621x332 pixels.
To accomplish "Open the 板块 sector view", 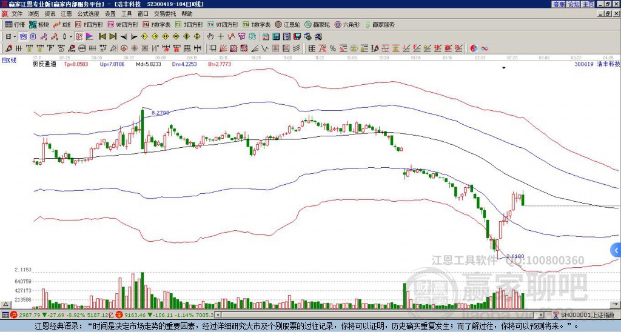I will pos(39,24).
